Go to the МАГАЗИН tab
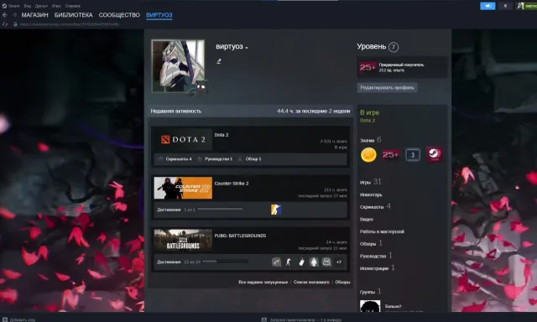Screen dimensions: 537x322 (35, 15)
